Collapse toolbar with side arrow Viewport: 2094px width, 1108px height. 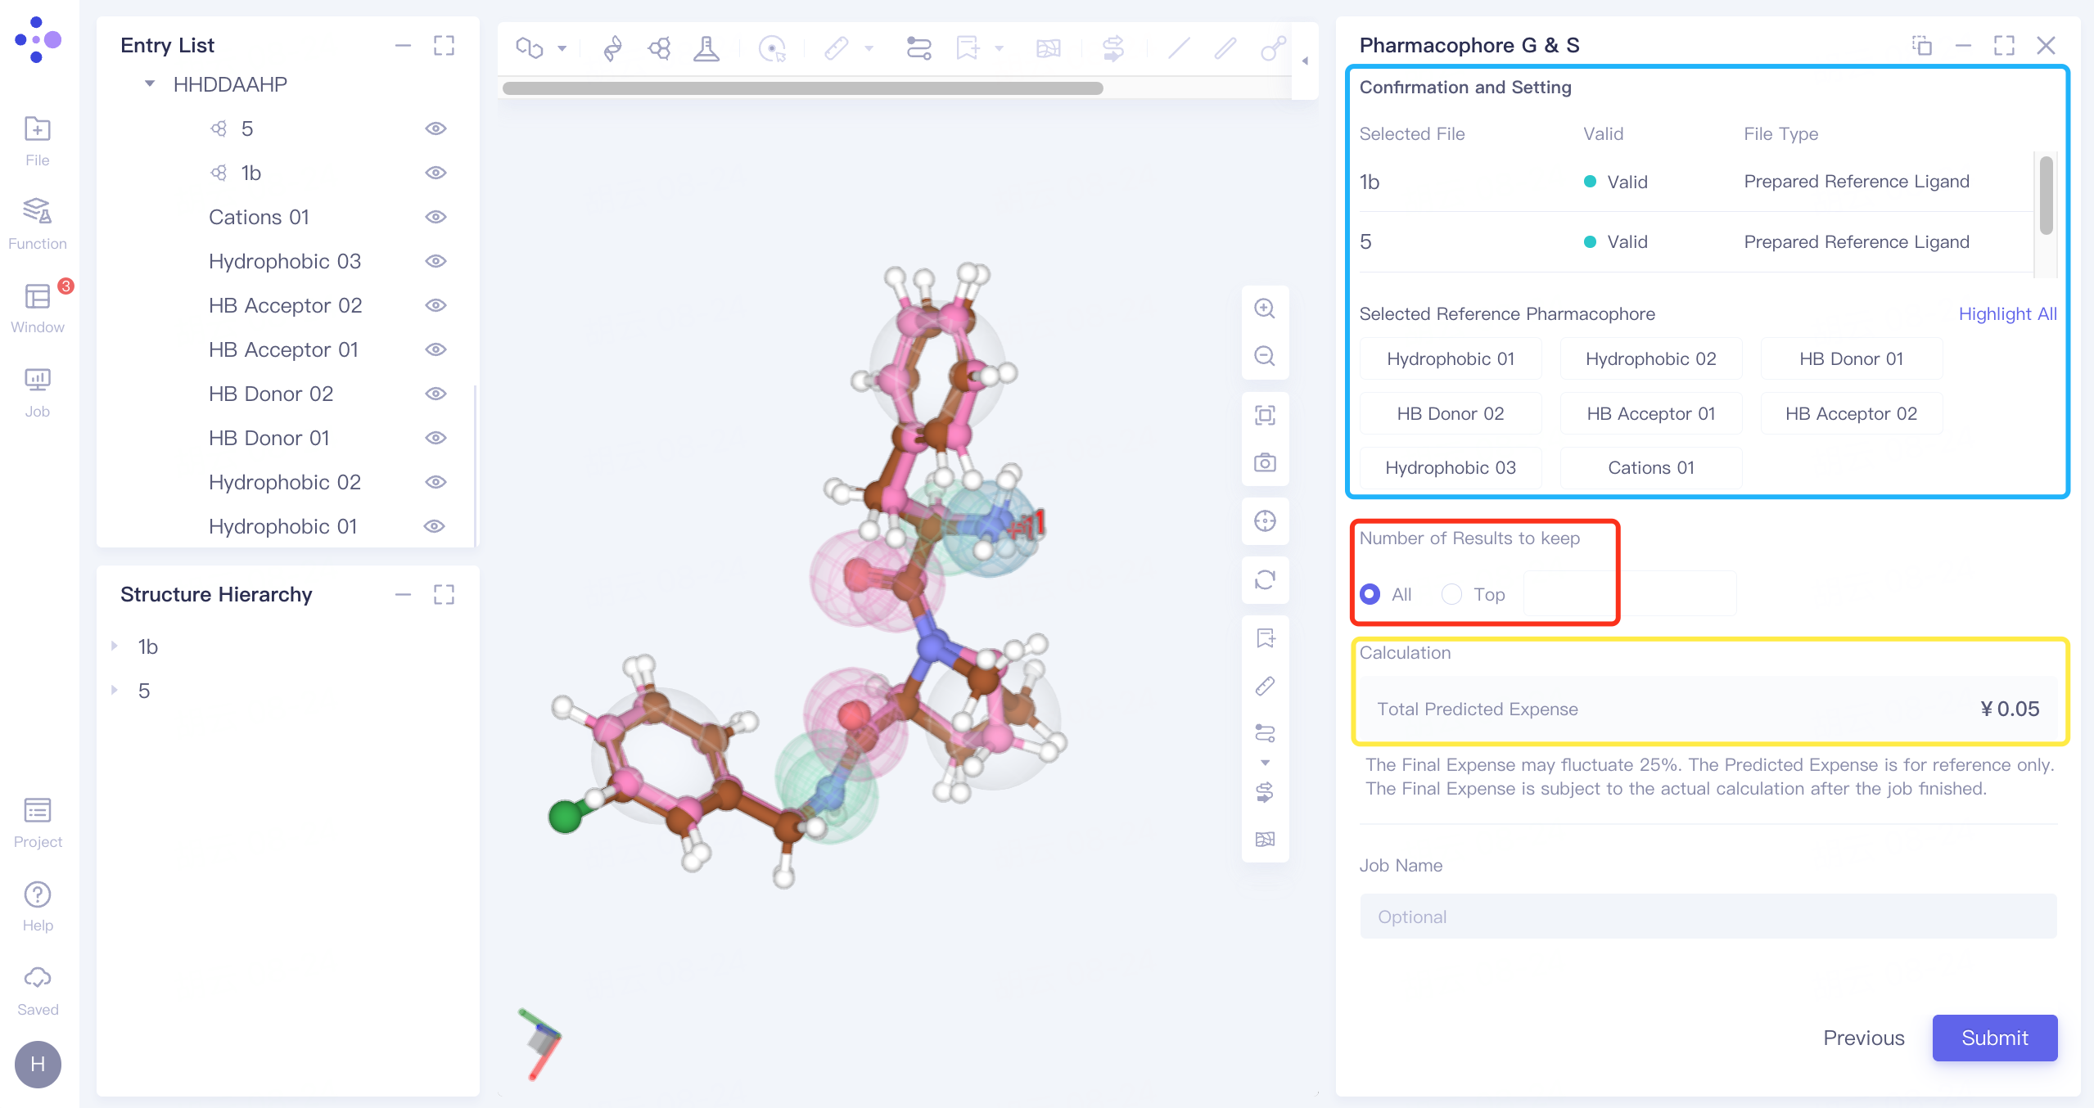point(1305,61)
